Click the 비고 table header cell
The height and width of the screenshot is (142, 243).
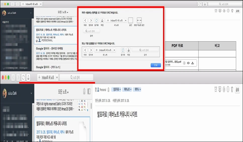[x=217, y=46]
